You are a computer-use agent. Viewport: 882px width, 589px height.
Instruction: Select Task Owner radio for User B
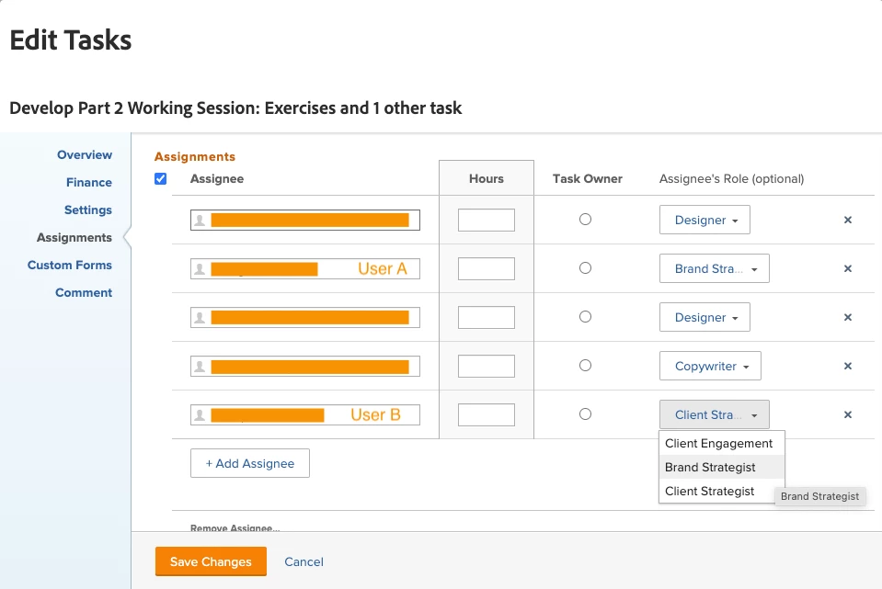[585, 414]
